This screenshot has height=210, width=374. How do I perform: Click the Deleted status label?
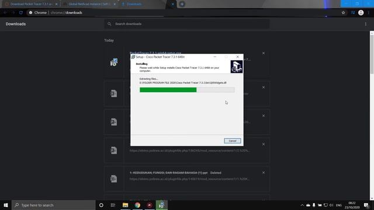coord(216,173)
